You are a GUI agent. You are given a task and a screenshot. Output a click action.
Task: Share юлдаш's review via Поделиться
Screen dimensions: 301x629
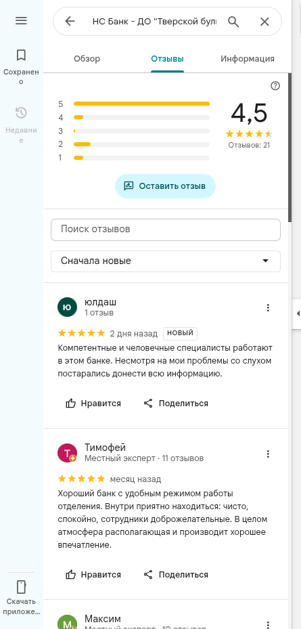click(176, 403)
